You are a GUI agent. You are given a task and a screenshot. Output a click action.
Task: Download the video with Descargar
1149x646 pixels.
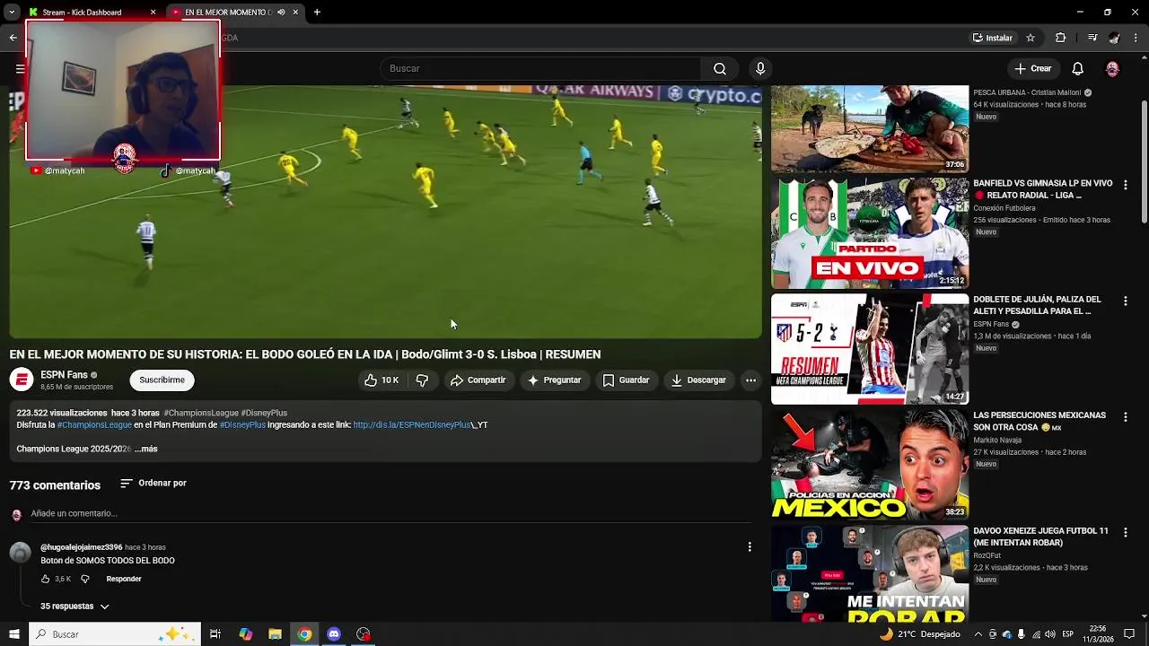pos(697,380)
